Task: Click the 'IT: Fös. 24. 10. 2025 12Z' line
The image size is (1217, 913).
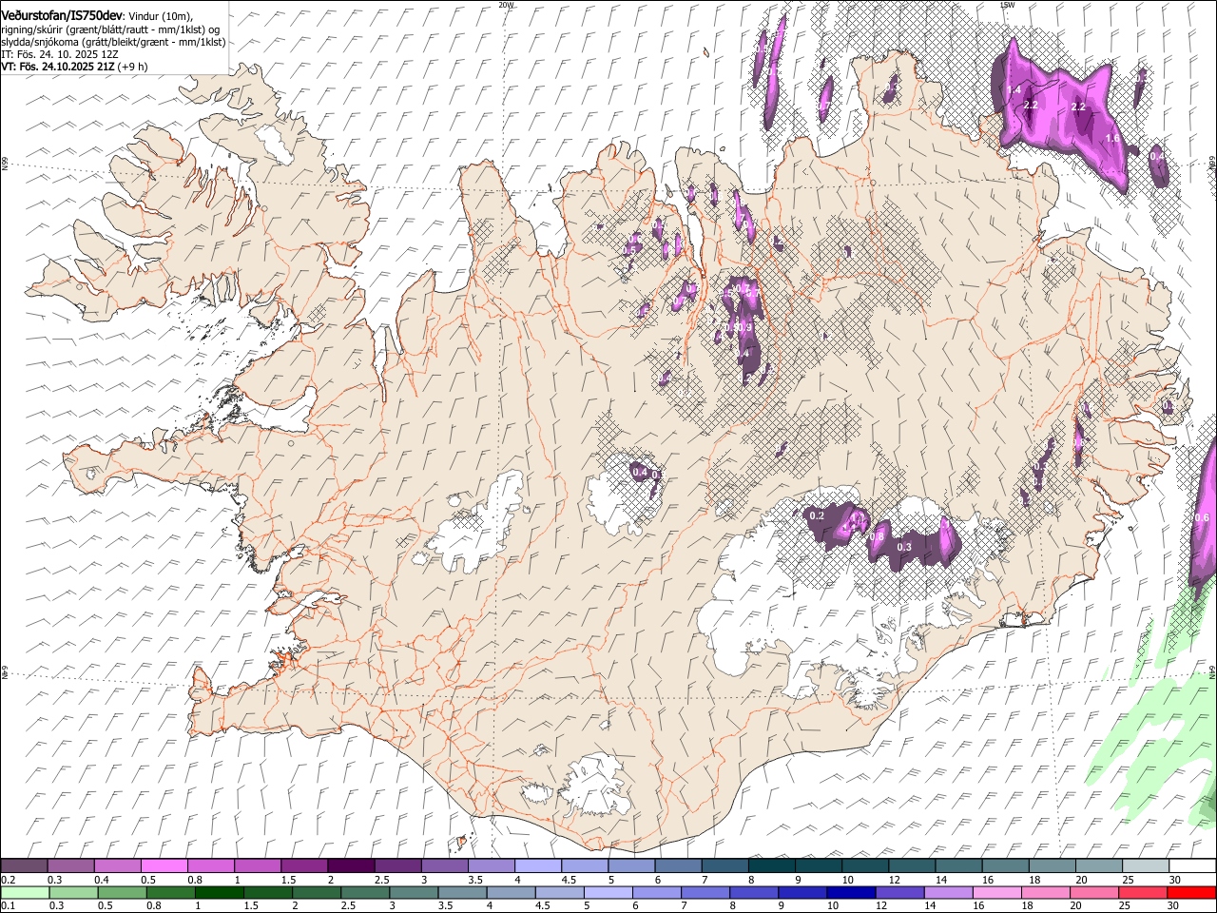Action: (x=59, y=54)
